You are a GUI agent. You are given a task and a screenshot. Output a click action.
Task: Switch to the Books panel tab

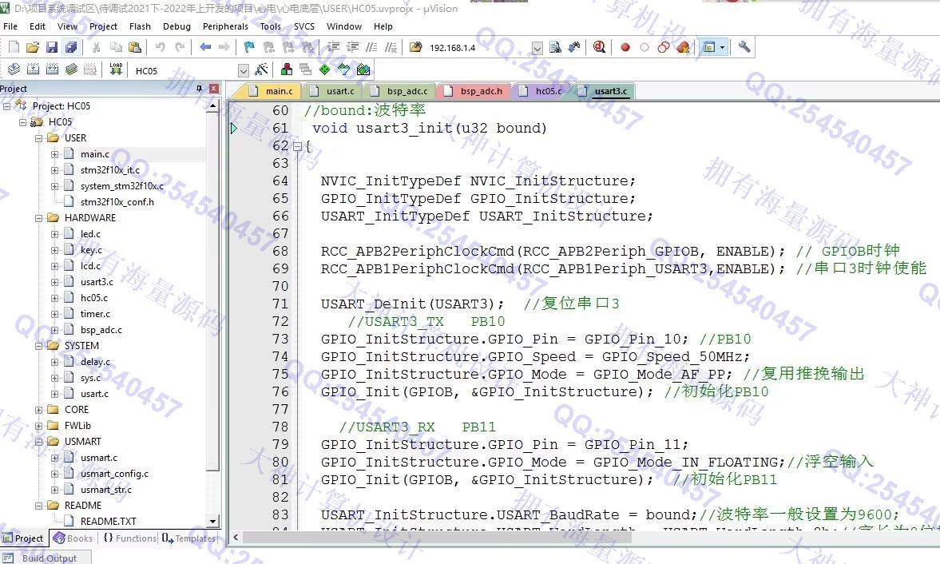(73, 538)
